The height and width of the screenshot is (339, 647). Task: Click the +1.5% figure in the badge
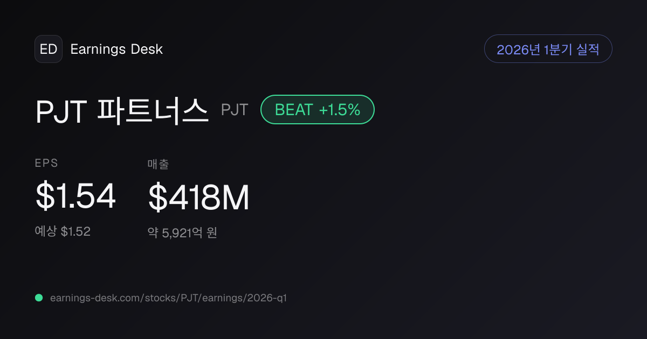[x=339, y=110]
